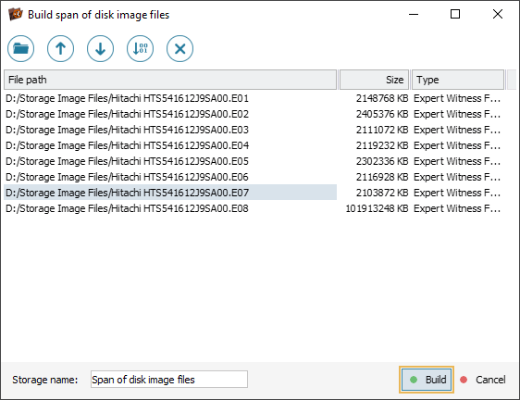
Task: Click the app icon in title bar
Action: tap(16, 14)
